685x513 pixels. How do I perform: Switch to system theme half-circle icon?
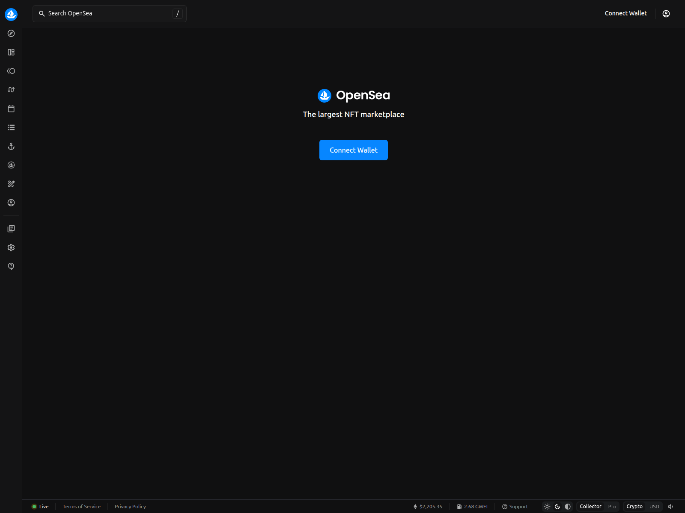[568, 507]
